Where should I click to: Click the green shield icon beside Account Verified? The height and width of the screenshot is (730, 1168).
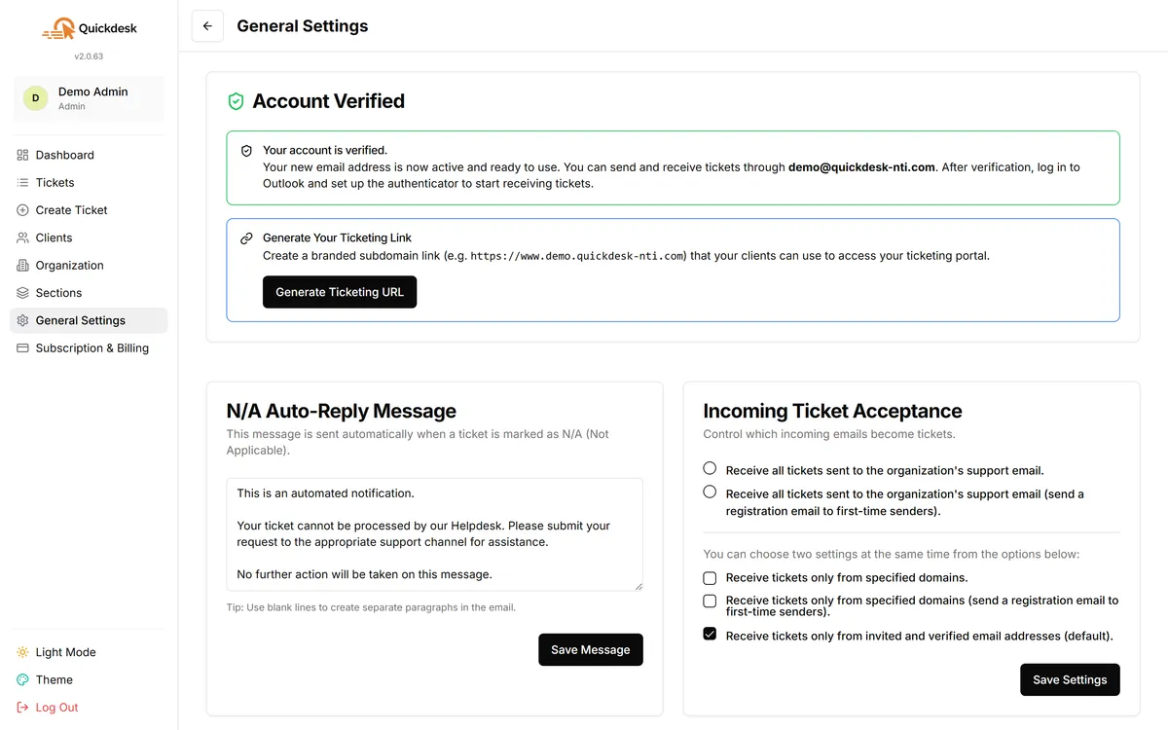tap(236, 101)
